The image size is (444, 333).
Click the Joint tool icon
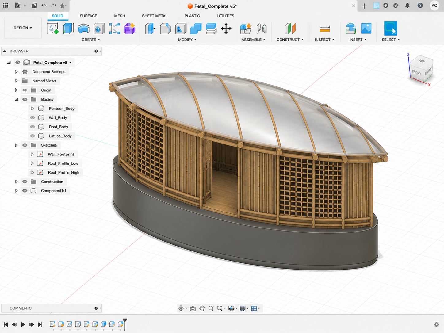tap(261, 29)
